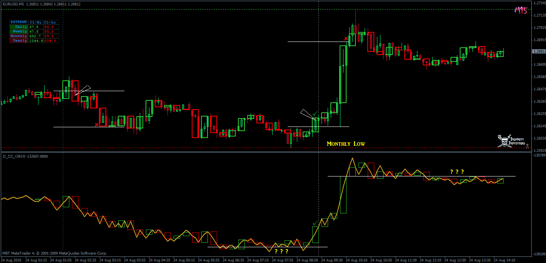Click price axis label 1.26695
Screen dimensions: 546x263
click(x=540, y=65)
